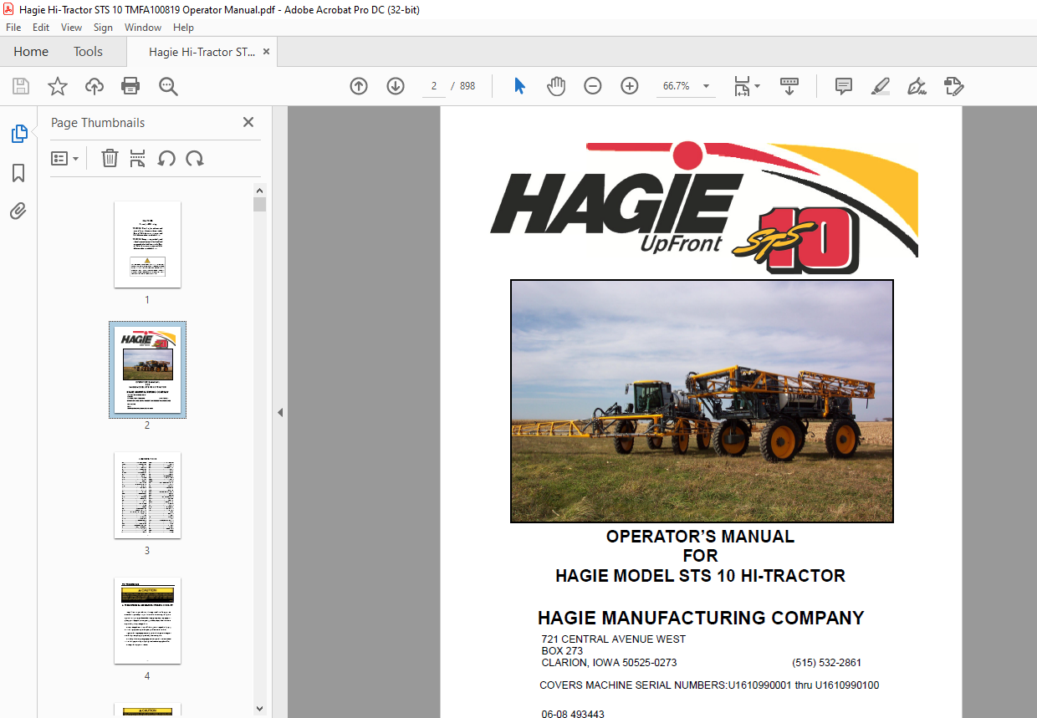The height and width of the screenshot is (718, 1037).
Task: Go to previous page with the up arrow
Action: point(359,86)
